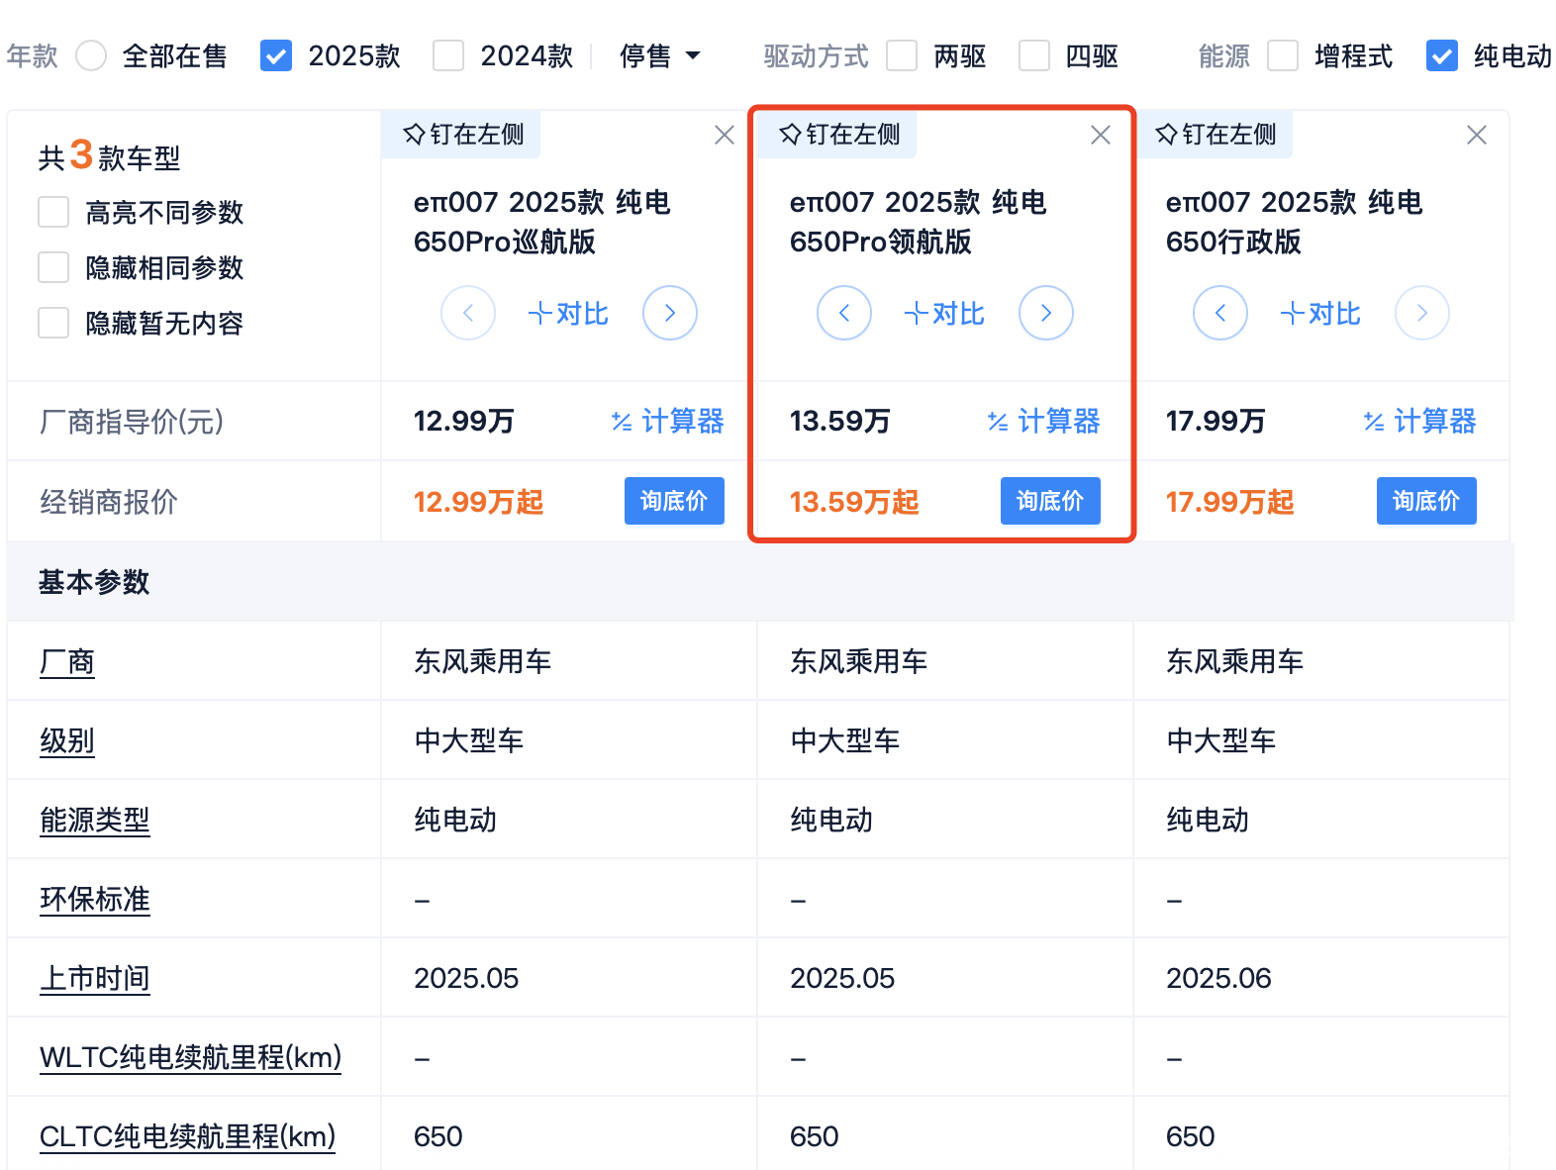Open the WLTC纯电续航里程(km) parameter link
The image size is (1556, 1170).
(x=191, y=1057)
